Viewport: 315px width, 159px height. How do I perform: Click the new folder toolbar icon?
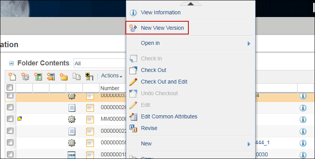[x=64, y=76]
